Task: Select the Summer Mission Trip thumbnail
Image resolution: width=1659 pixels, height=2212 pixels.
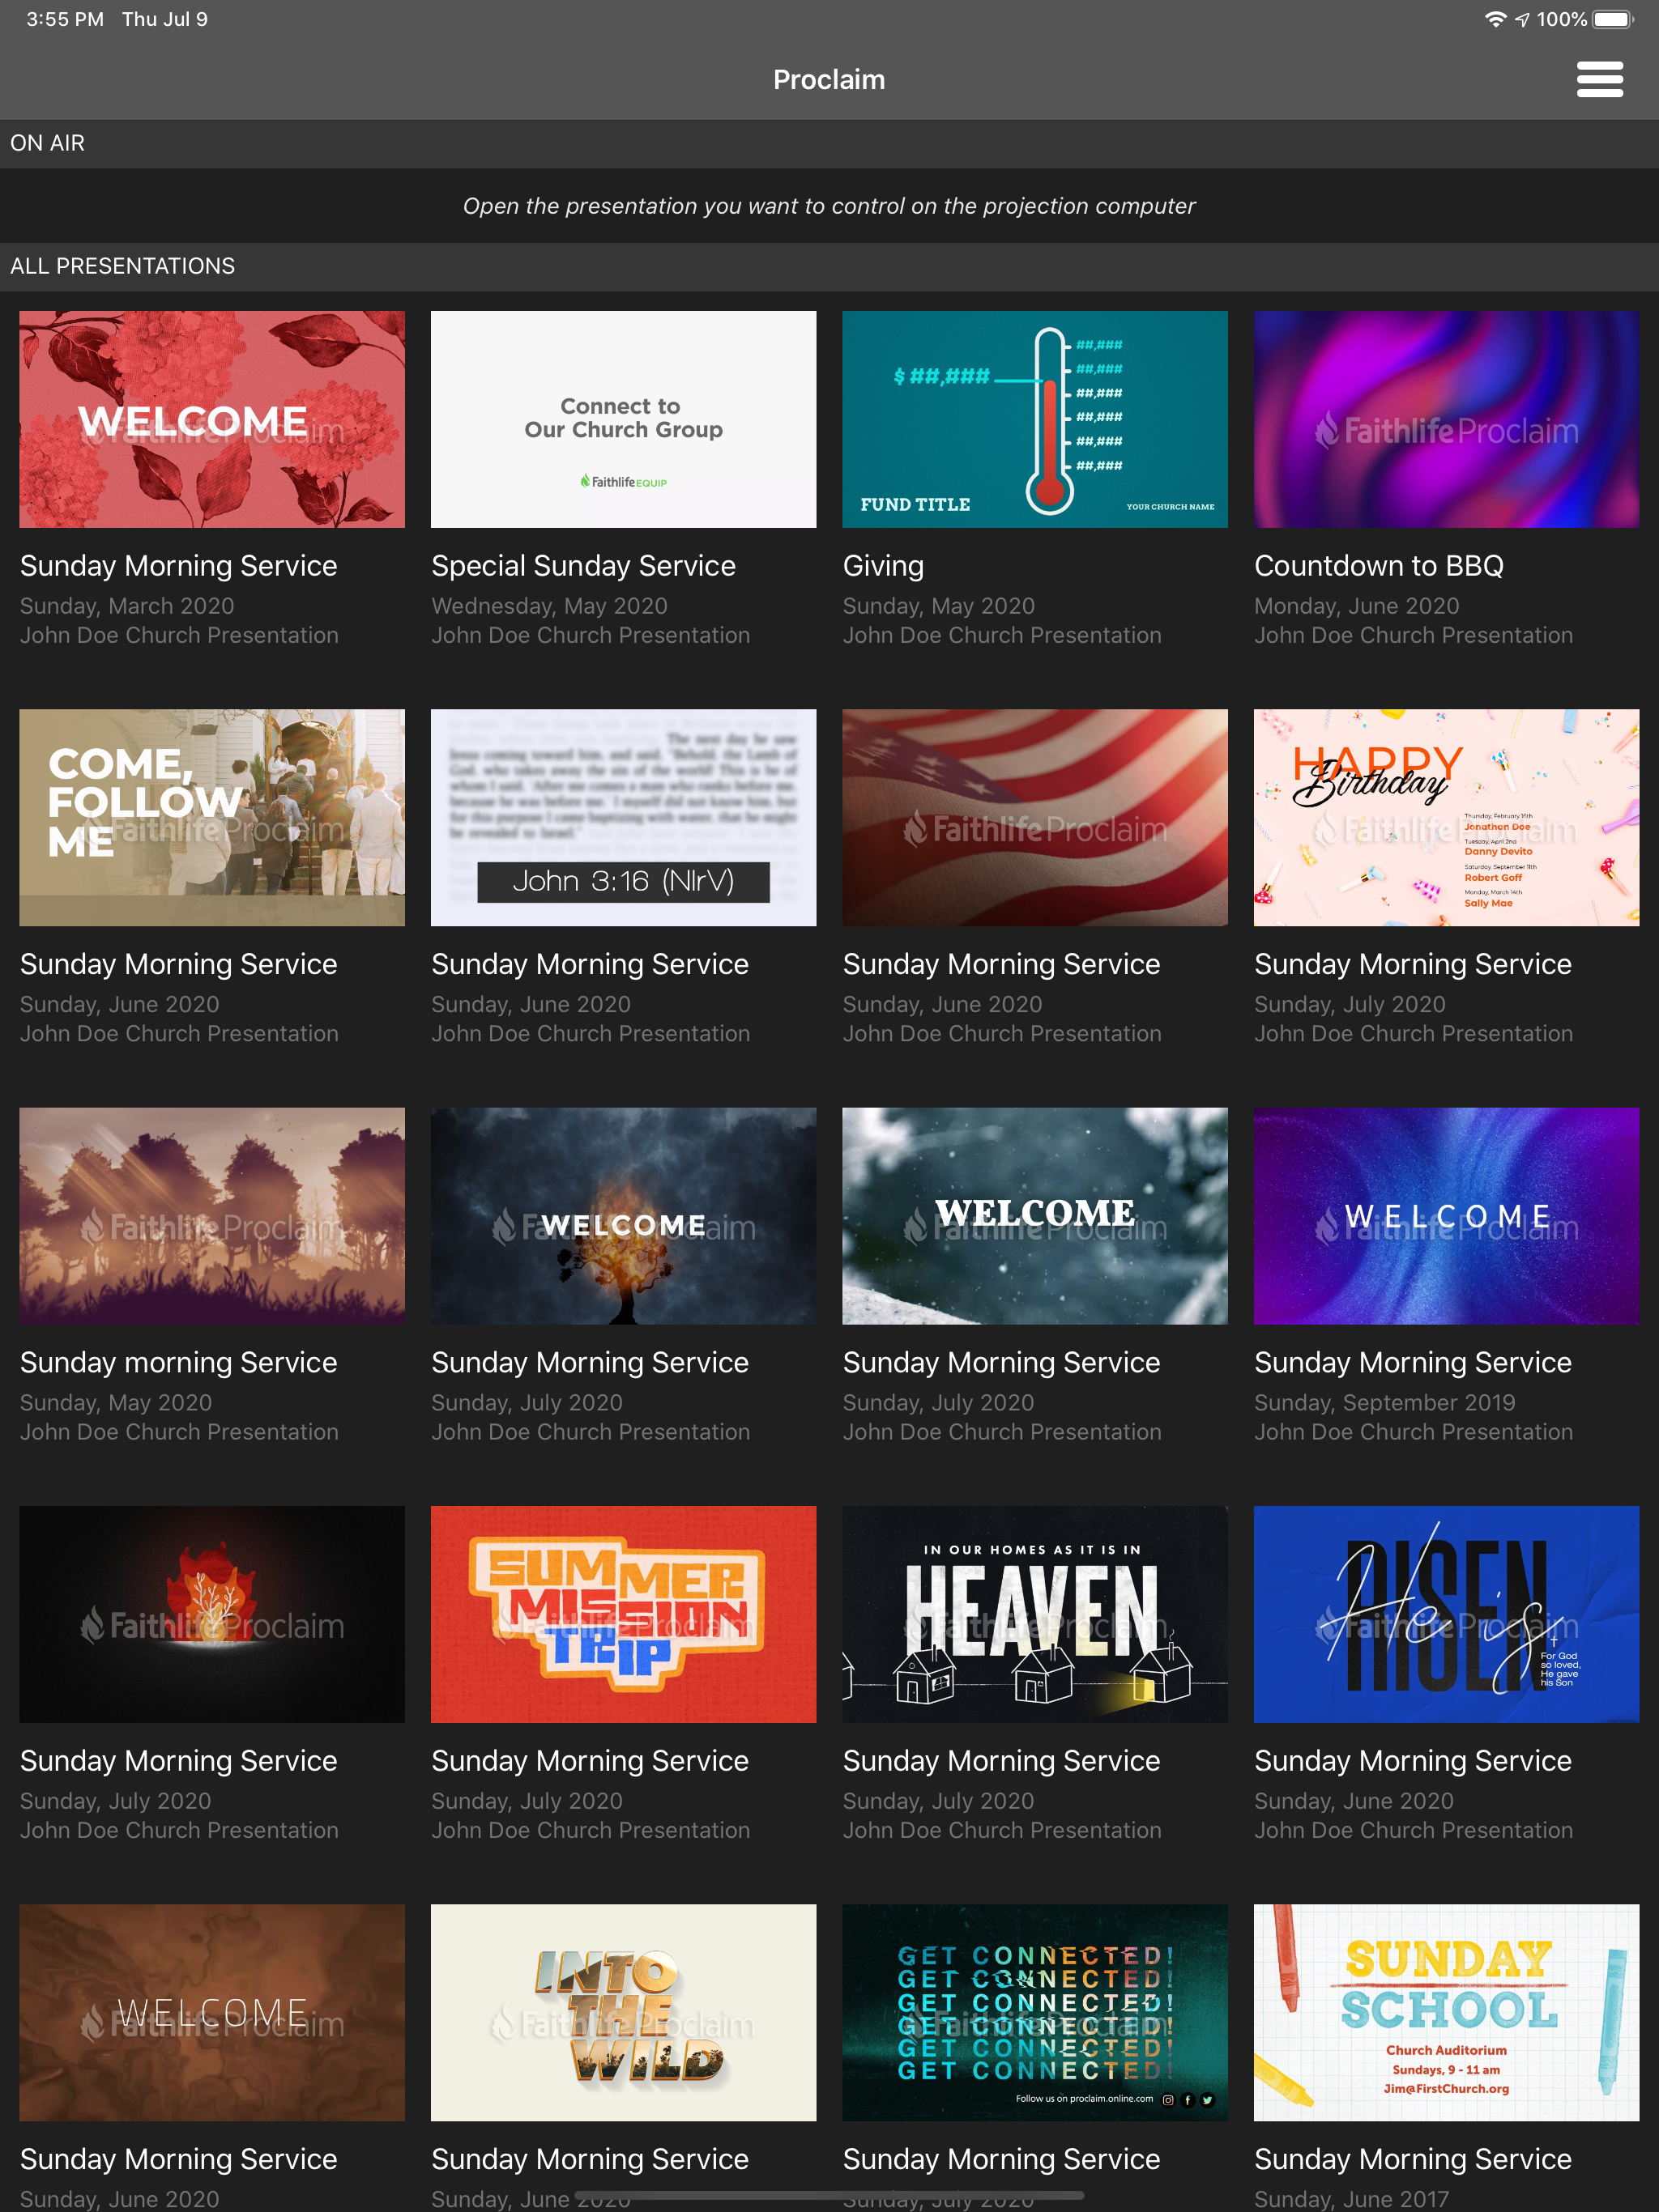Action: [624, 1614]
